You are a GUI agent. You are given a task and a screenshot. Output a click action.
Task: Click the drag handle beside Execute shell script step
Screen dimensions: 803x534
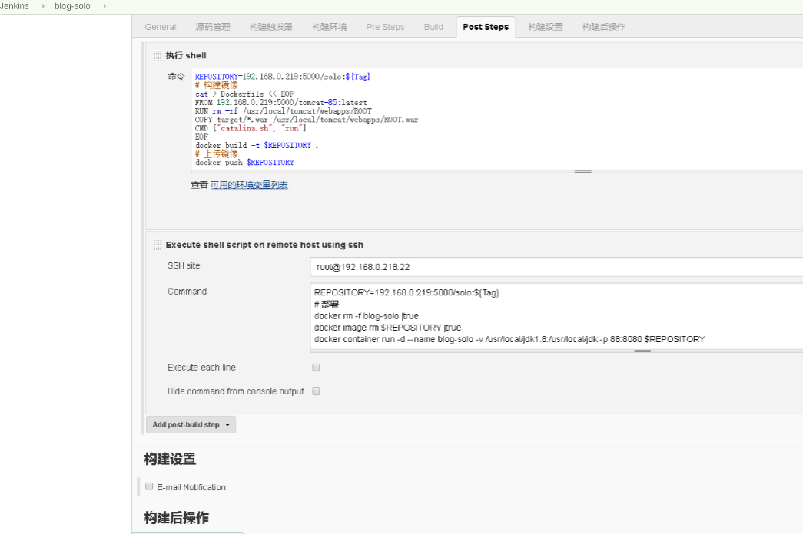156,244
